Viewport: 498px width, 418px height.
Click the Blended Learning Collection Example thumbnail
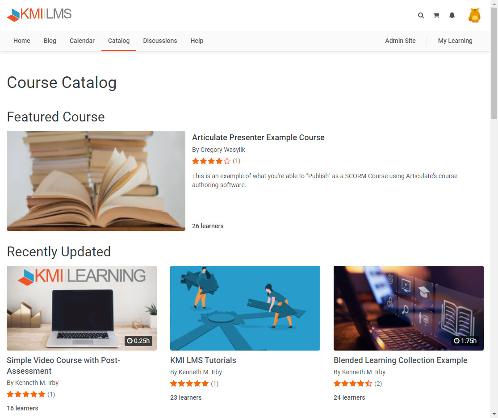(408, 308)
